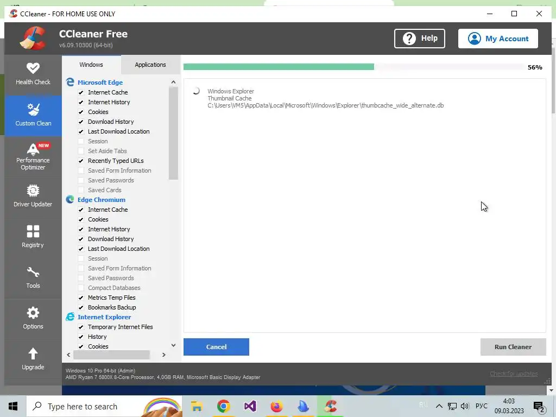Click the v6.09.10300 version text
556x417 pixels.
86,46
